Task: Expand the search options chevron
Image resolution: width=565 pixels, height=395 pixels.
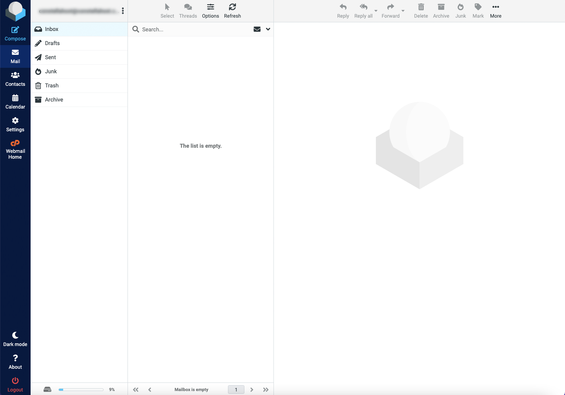Action: pyautogui.click(x=268, y=29)
